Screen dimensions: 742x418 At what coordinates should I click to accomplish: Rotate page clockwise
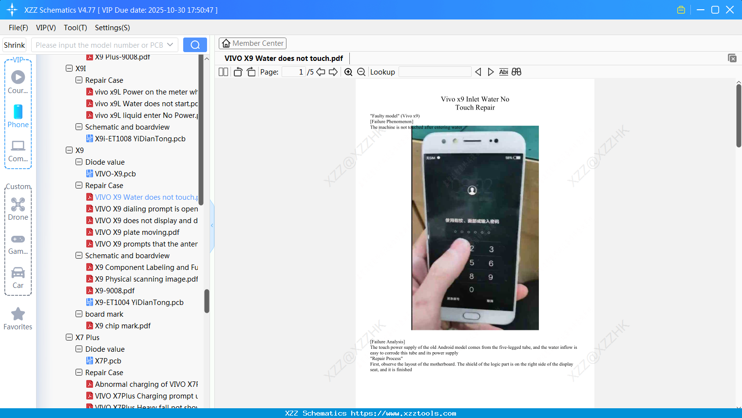click(251, 72)
